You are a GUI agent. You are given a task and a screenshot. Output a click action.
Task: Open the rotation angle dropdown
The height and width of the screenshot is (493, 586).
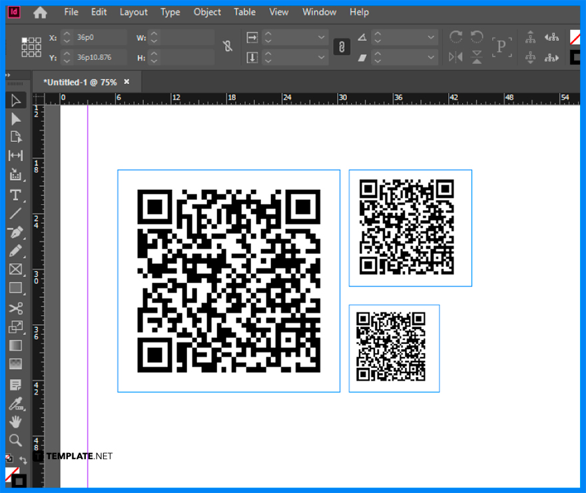pos(430,38)
